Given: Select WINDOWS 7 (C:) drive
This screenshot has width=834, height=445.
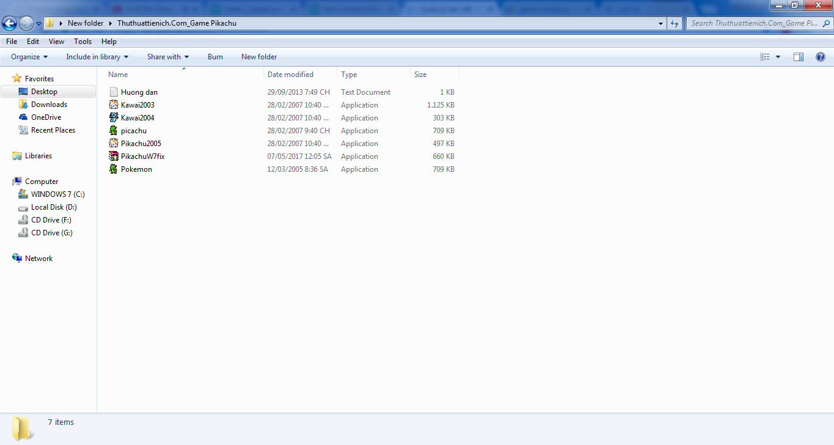Looking at the screenshot, I should pos(58,194).
